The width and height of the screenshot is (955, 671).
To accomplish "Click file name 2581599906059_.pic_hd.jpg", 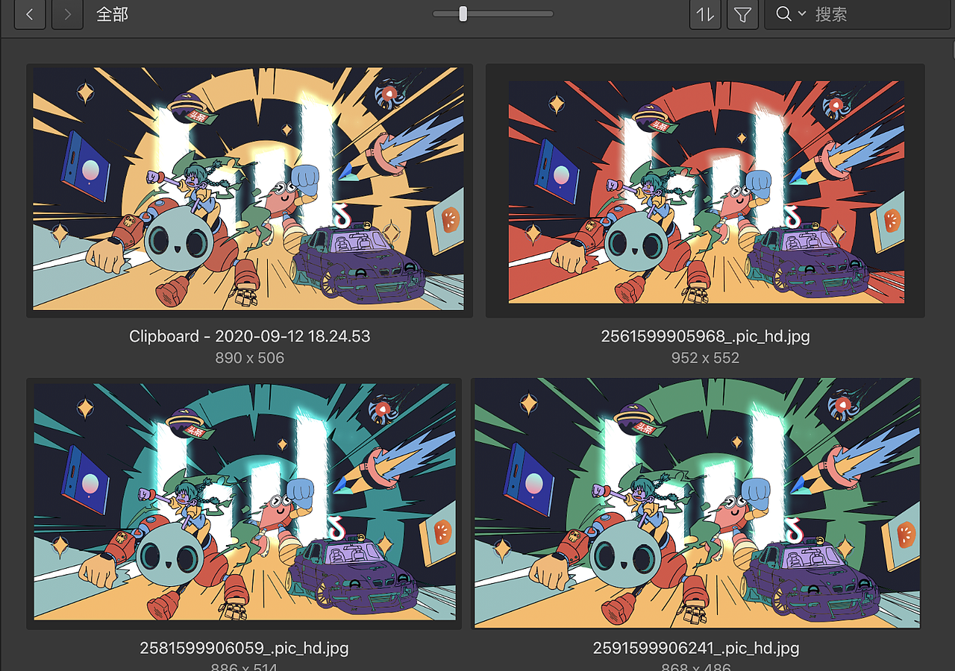I will click(244, 648).
